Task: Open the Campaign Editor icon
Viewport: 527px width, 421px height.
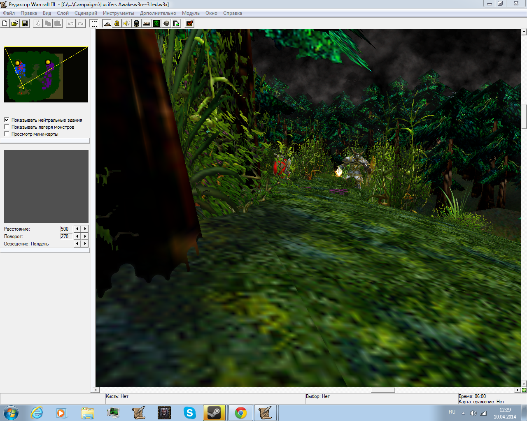Action: (147, 23)
